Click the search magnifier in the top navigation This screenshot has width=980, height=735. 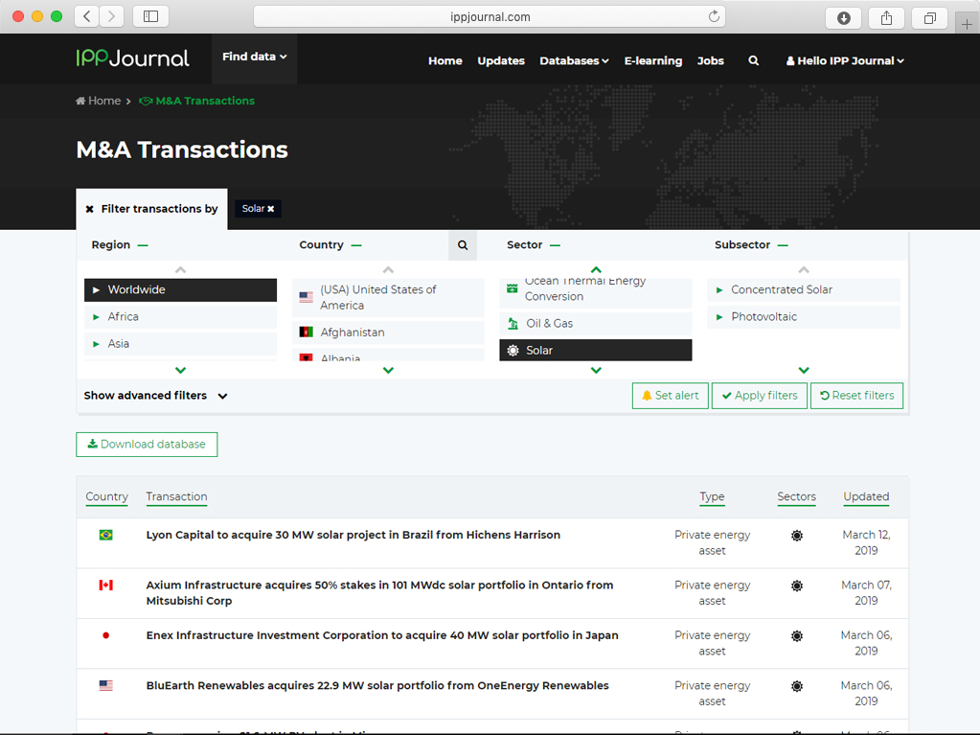click(x=753, y=60)
